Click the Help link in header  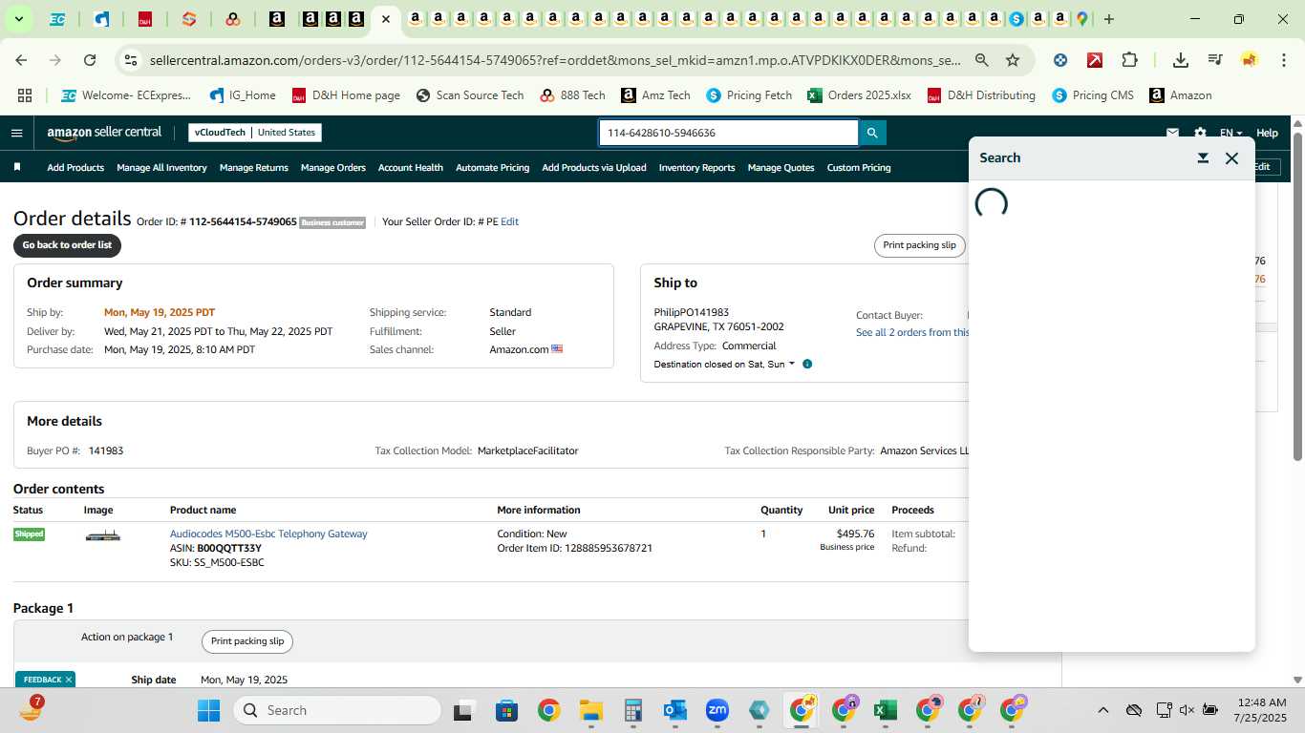pyautogui.click(x=1267, y=133)
